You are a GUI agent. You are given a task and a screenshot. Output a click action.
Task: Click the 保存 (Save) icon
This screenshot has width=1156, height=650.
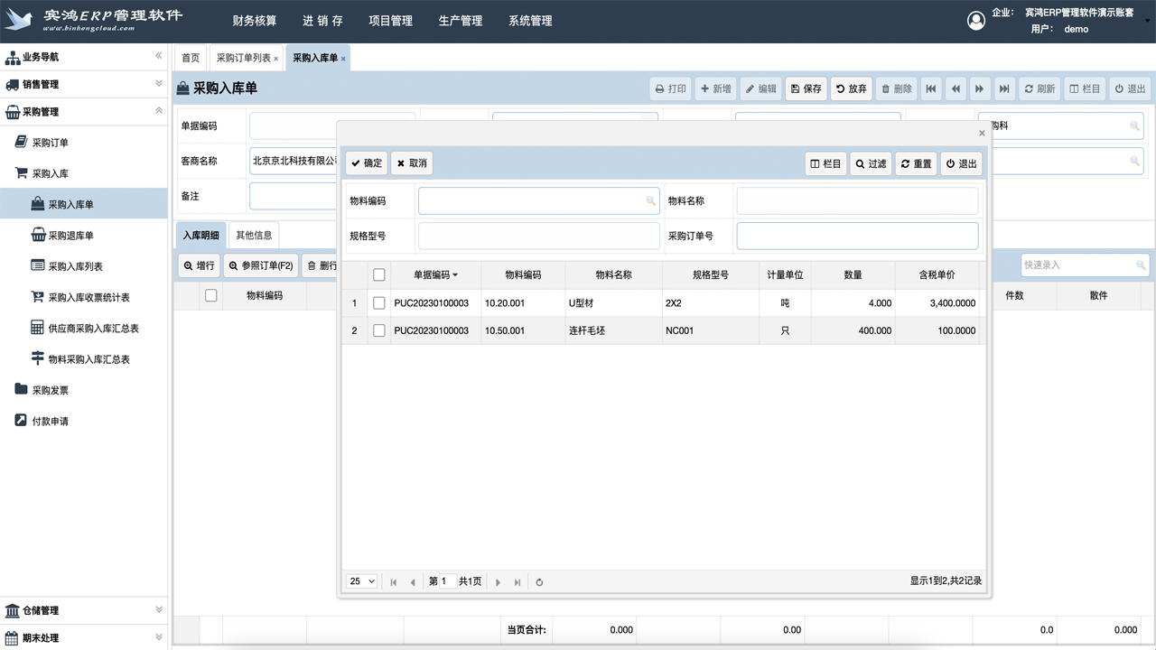pyautogui.click(x=805, y=88)
